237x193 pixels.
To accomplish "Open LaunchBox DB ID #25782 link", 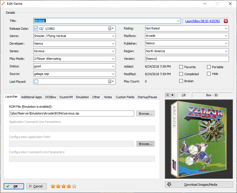I will coord(202,21).
